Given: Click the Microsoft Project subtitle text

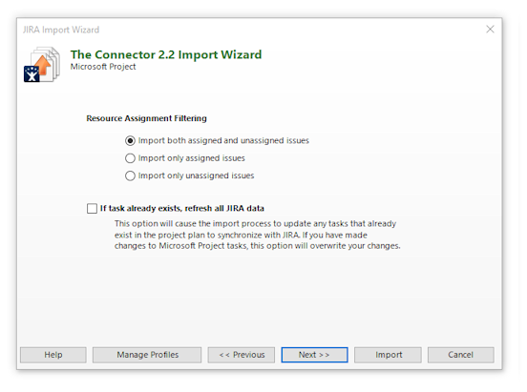Looking at the screenshot, I should coord(103,67).
